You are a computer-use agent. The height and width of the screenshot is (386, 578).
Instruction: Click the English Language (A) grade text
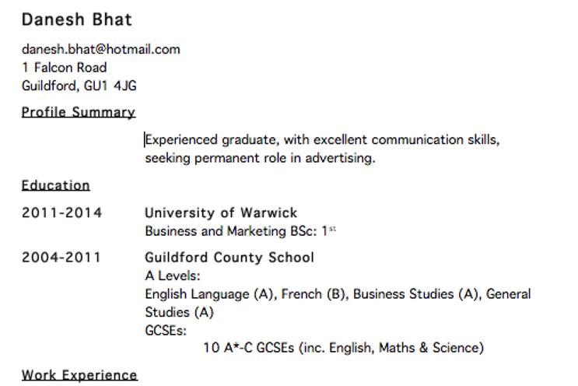click(x=209, y=294)
